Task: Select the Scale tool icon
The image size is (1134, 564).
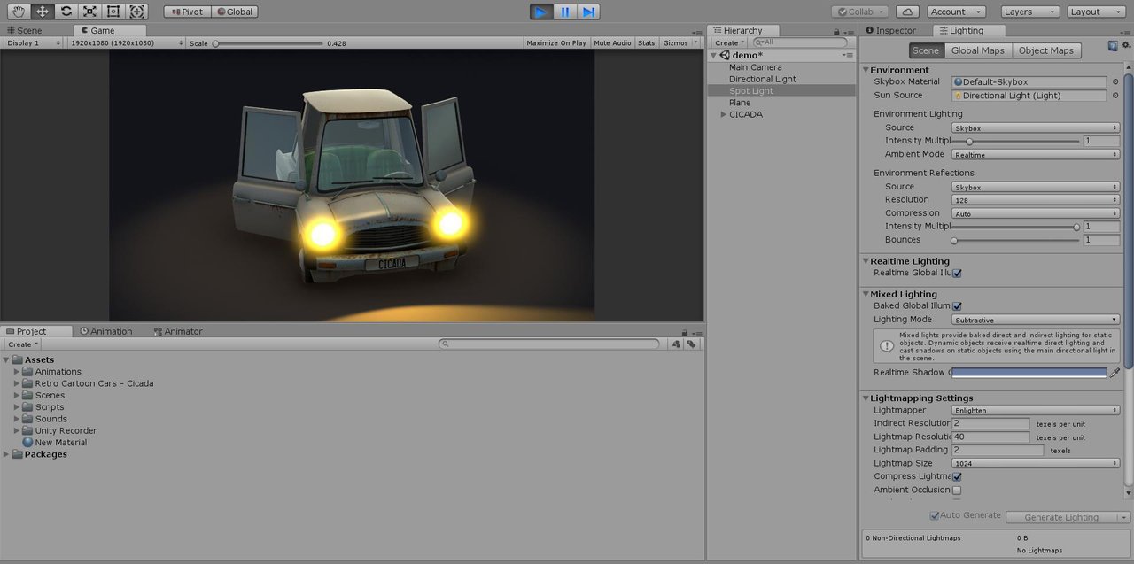Action: click(89, 12)
